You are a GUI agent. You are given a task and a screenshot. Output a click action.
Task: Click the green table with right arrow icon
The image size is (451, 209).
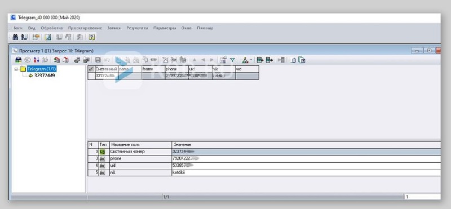pos(260,60)
